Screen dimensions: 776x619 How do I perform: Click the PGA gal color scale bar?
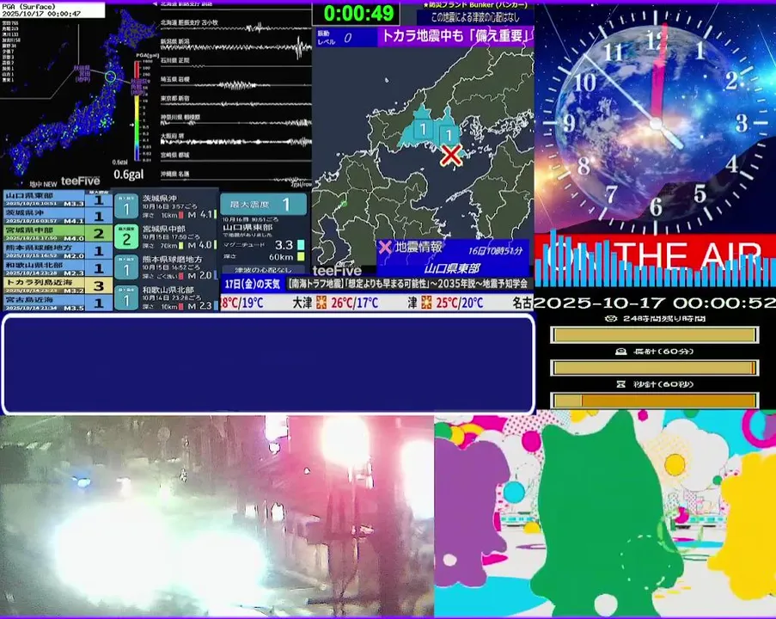click(x=137, y=112)
